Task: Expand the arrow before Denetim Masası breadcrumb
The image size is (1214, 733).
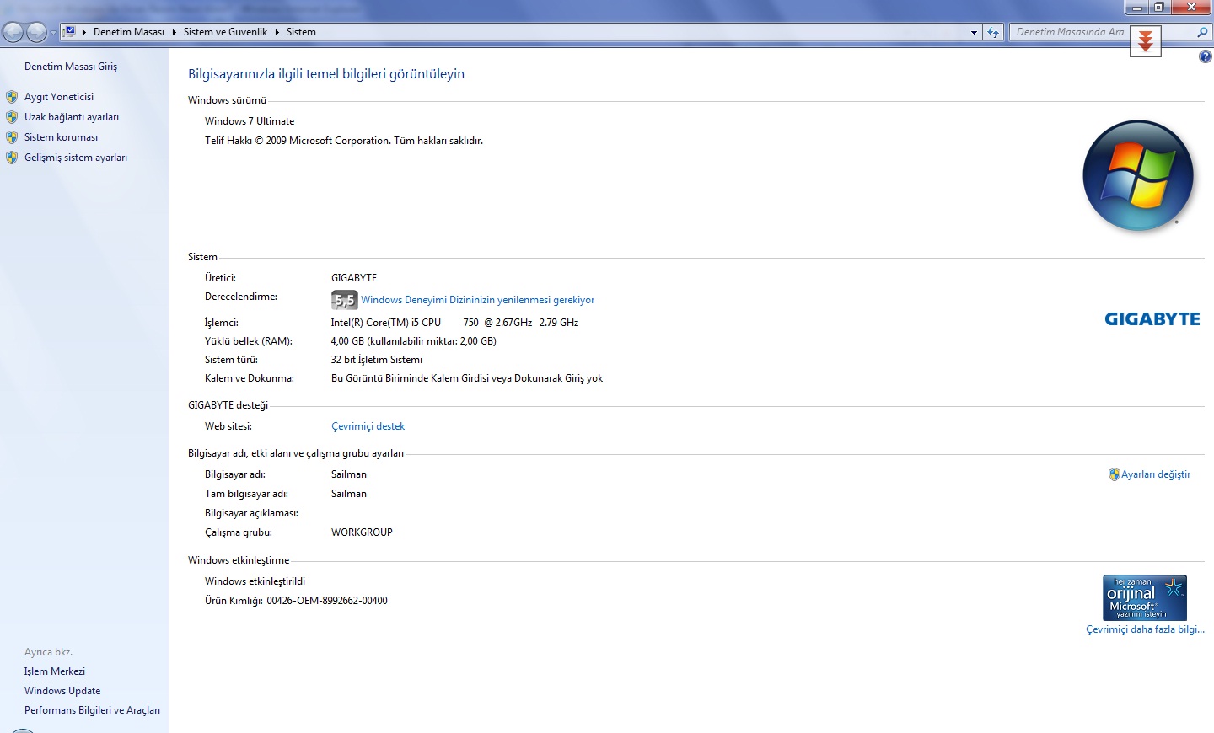Action: 84,32
